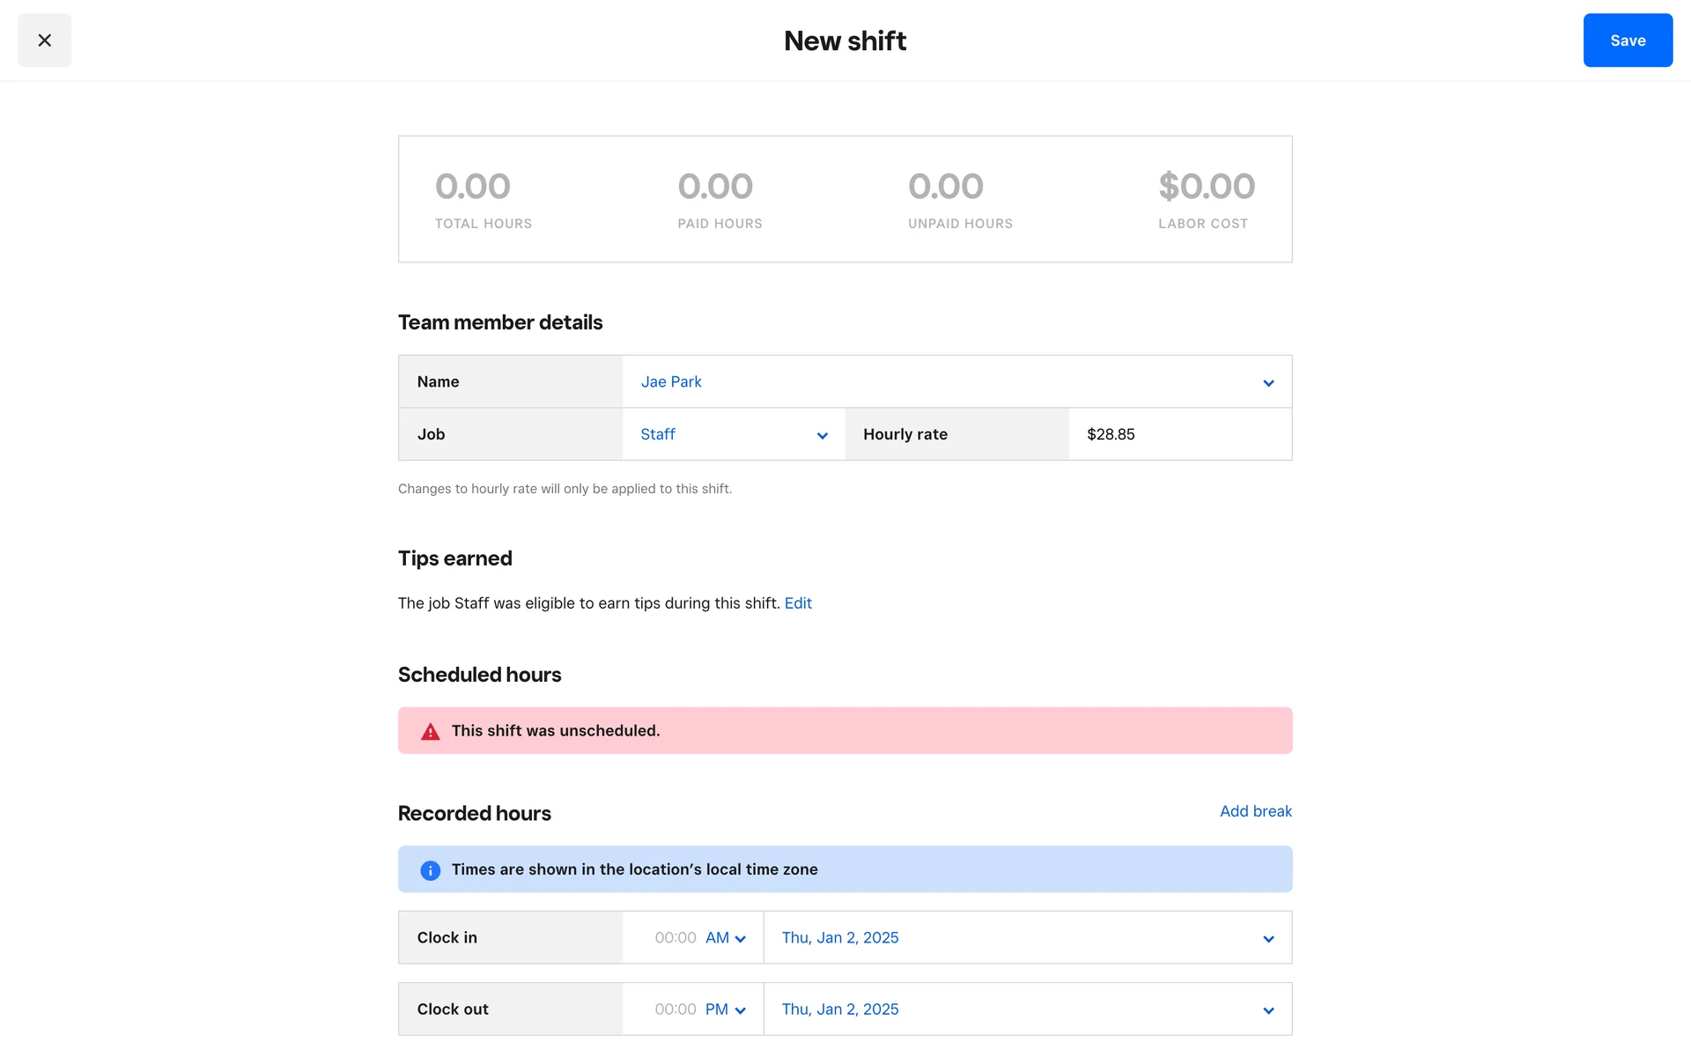Click the blue info circle icon
Screen dimensions: 1691x1057
coord(430,870)
